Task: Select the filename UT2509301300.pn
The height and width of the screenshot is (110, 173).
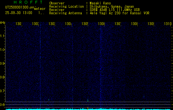Action: pyautogui.click(x=20, y=7)
